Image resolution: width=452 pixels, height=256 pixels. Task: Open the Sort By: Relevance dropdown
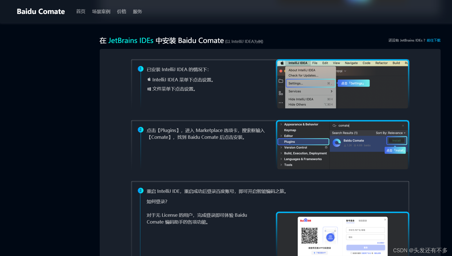coord(391,133)
